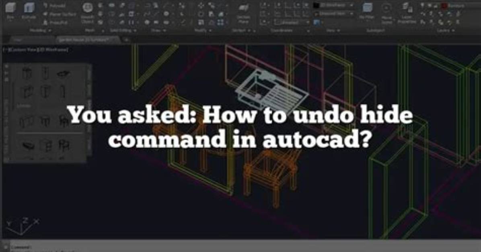Click the red furniture layer color swatch

[444, 6]
